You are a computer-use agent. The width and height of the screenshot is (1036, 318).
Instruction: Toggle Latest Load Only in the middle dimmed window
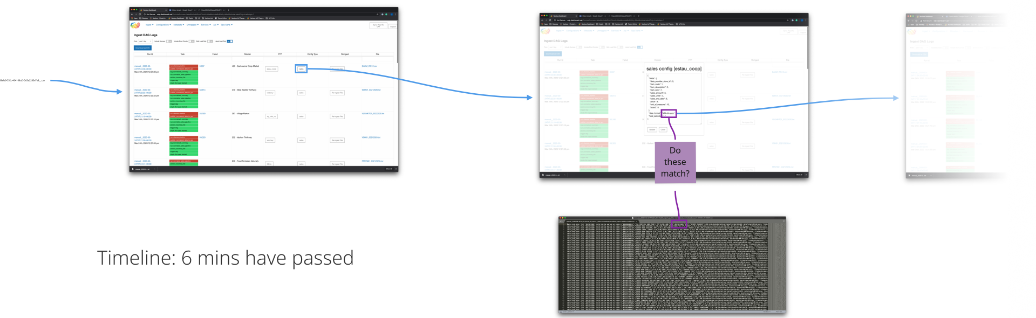click(x=640, y=47)
